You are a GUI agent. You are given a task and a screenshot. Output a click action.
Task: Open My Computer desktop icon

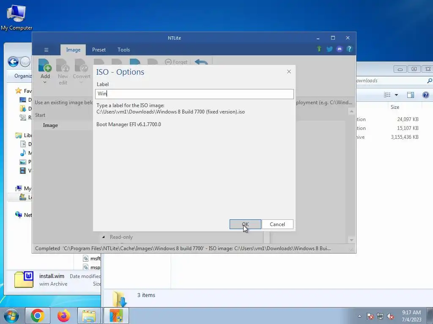(x=16, y=17)
